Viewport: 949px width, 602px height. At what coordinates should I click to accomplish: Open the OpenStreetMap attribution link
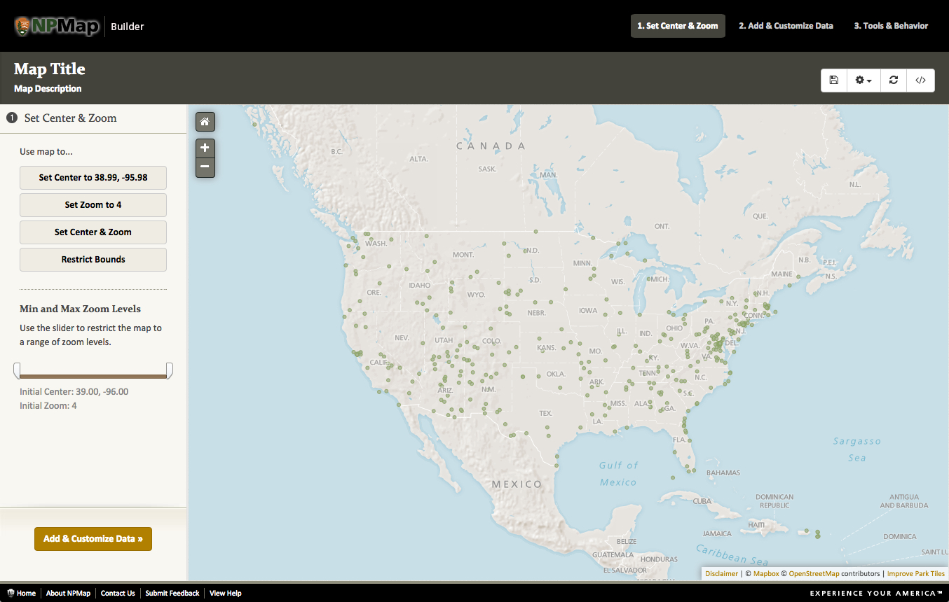coord(814,574)
